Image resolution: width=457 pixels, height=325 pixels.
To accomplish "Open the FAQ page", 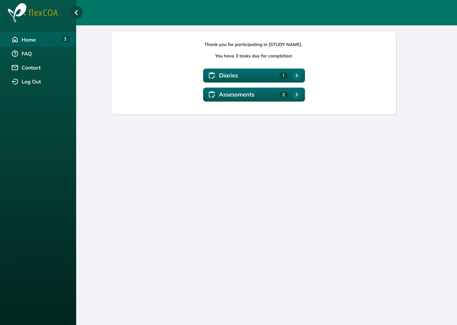I will coord(38,54).
